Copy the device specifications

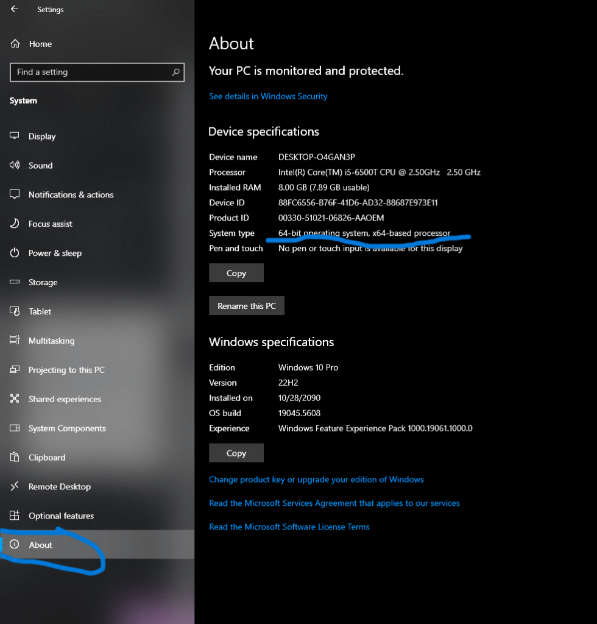236,272
